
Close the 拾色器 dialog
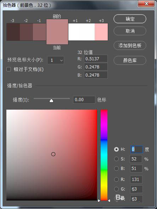146,4
